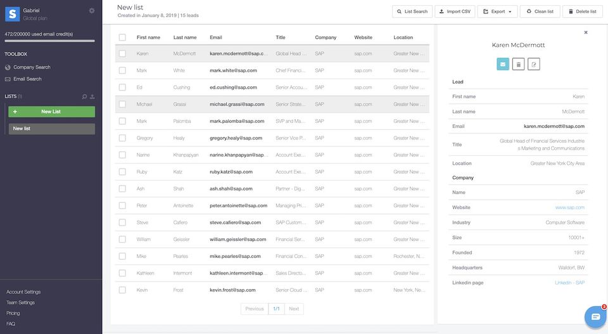This screenshot has height=334, width=608.
Task: Sort by Last name column header
Action: tap(185, 37)
